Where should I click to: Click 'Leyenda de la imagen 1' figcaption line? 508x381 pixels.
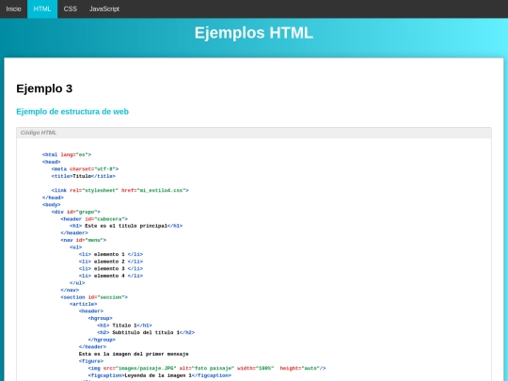[160, 375]
